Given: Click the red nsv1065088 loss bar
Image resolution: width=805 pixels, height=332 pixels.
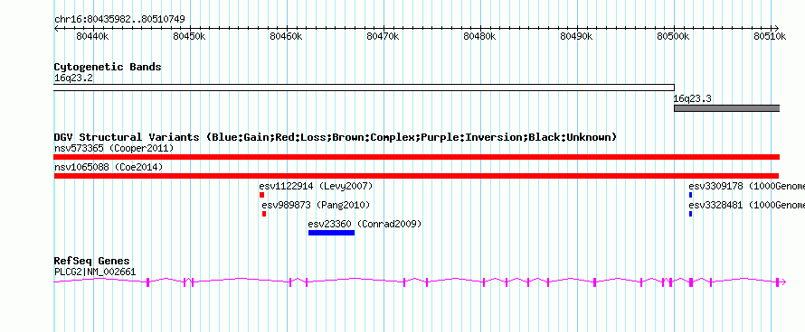Looking at the screenshot, I should click(x=416, y=176).
